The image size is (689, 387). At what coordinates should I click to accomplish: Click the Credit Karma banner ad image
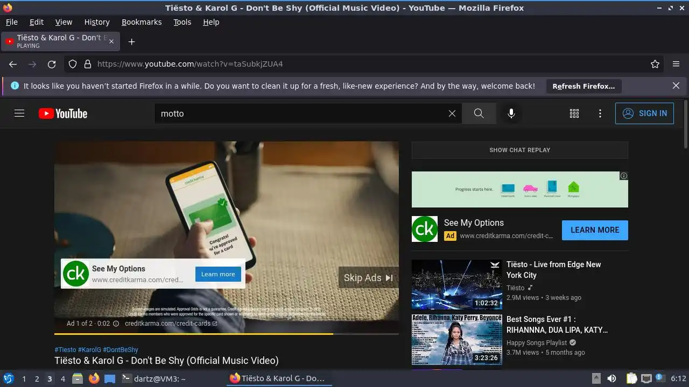coord(520,189)
